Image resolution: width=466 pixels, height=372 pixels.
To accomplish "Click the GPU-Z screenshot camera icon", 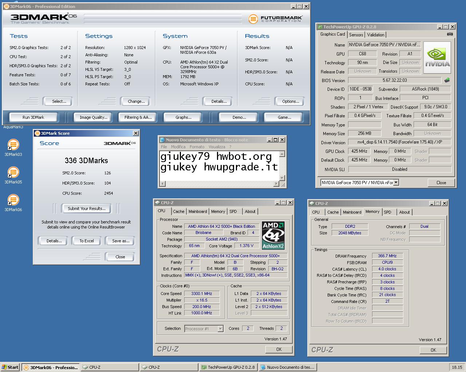I will coord(450,34).
